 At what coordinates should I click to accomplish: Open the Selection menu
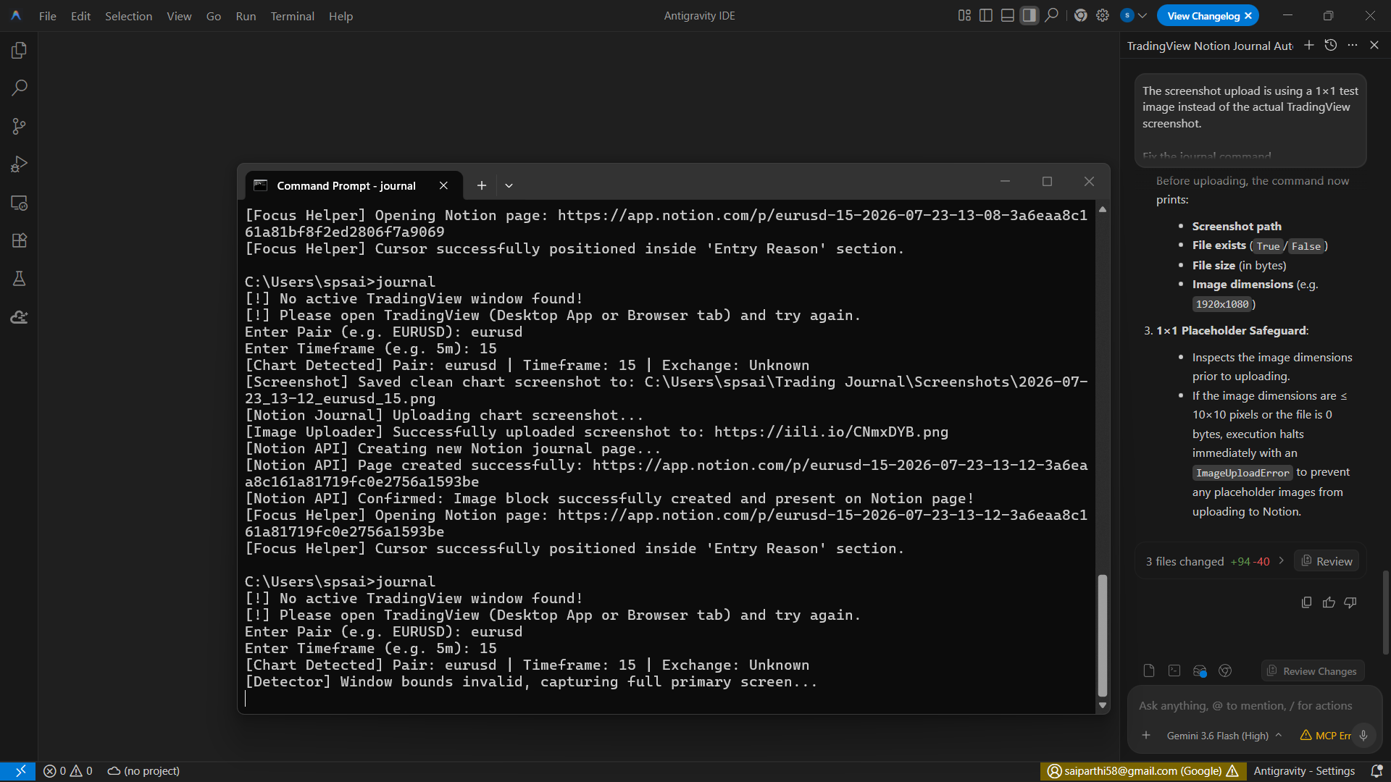click(x=128, y=16)
